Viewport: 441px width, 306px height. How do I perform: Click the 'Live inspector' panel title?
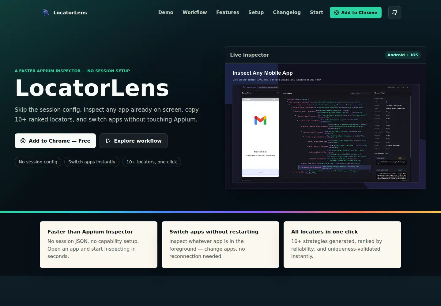coord(250,55)
